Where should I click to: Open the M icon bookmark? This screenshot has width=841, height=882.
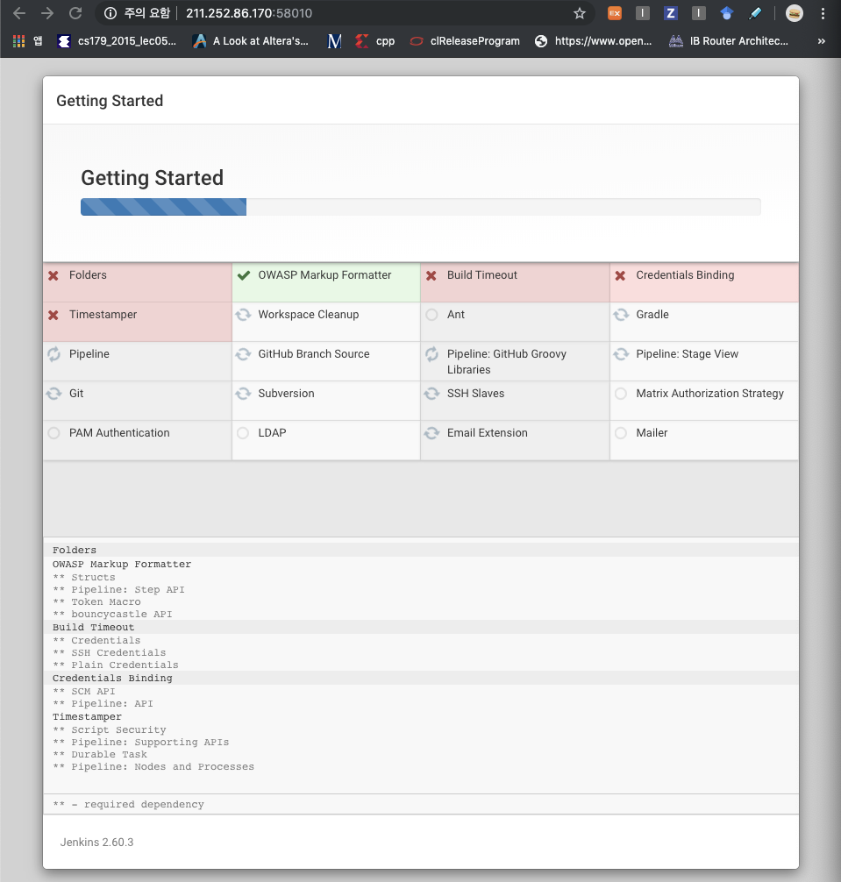(x=335, y=41)
